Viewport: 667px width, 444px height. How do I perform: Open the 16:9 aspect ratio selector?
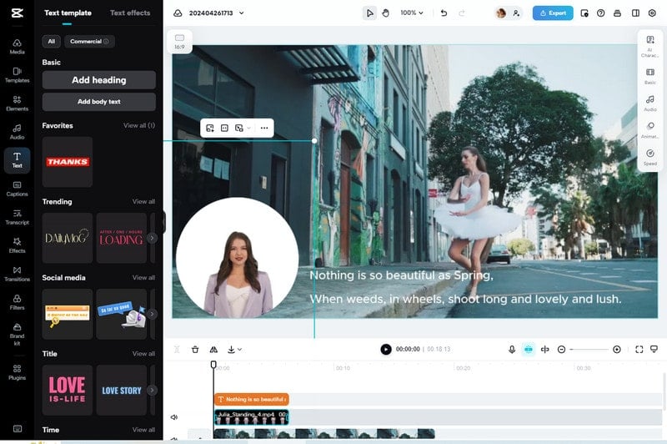click(179, 42)
